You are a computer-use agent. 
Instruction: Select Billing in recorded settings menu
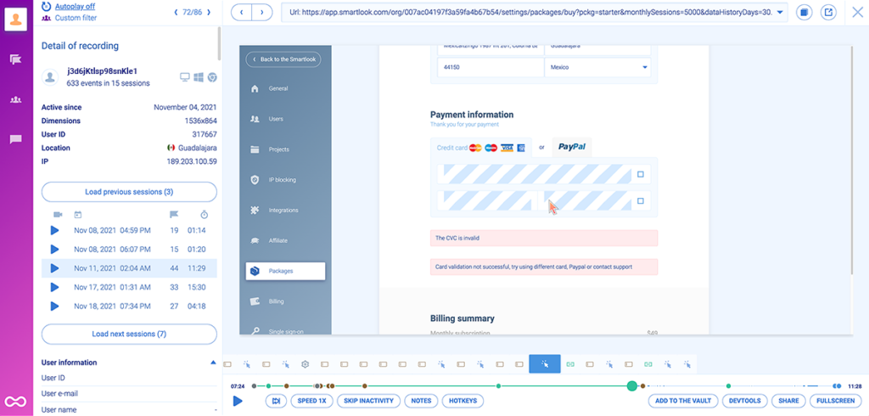coord(277,301)
